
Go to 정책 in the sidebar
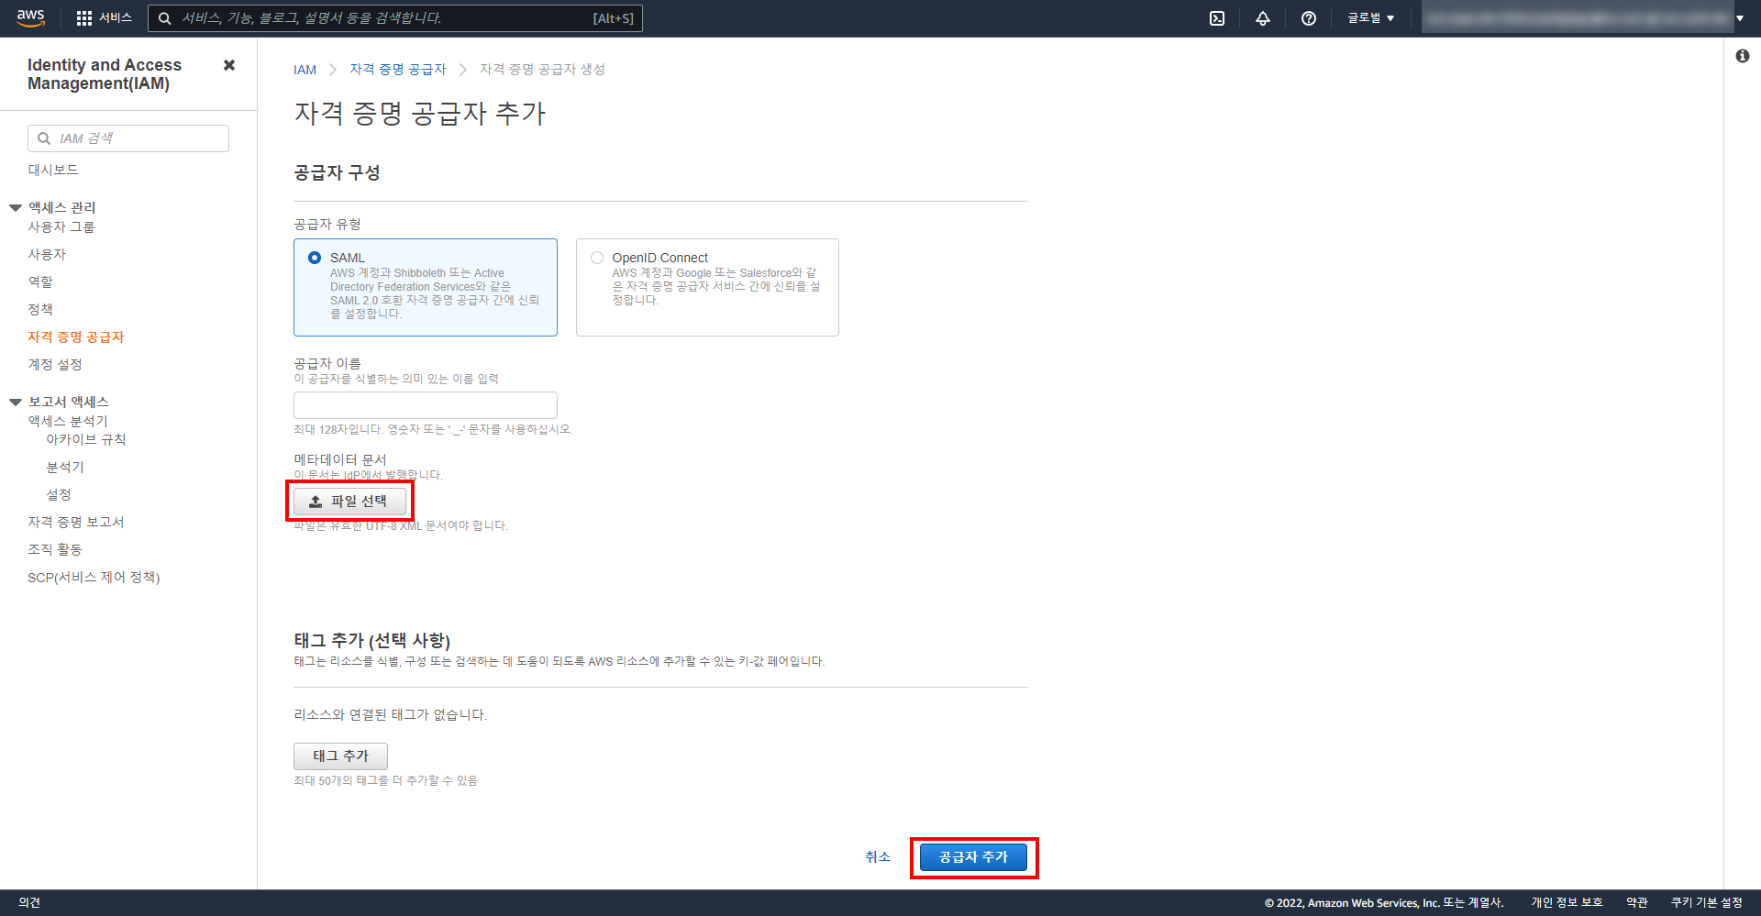tap(40, 309)
